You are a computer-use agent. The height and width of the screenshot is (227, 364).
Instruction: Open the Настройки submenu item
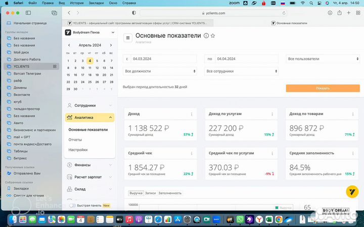(78, 150)
